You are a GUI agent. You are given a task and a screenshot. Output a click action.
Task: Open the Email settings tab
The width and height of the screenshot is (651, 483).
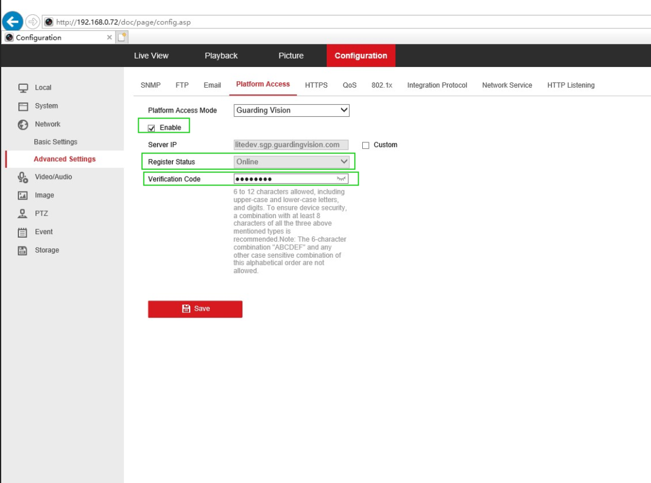(212, 85)
